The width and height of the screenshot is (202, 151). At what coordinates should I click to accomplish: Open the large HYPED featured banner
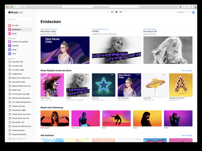click(x=116, y=50)
